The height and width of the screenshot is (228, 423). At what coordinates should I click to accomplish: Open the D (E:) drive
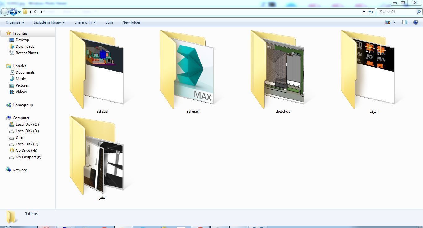pyautogui.click(x=20, y=138)
